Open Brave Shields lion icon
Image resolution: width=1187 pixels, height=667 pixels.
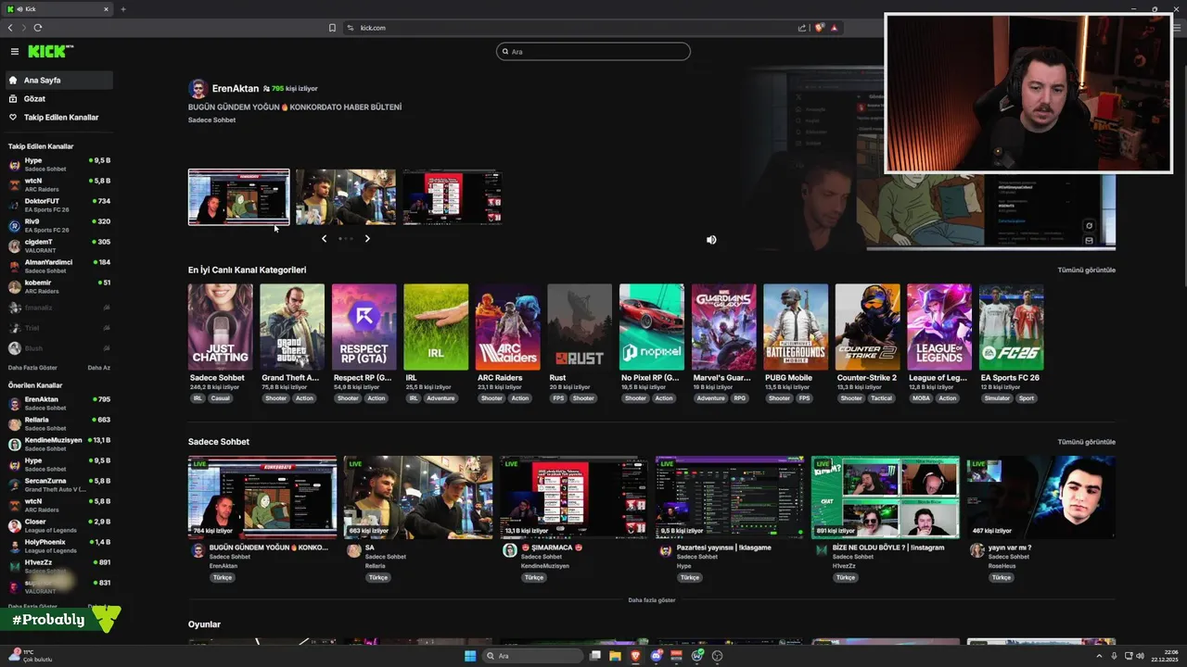pos(819,28)
